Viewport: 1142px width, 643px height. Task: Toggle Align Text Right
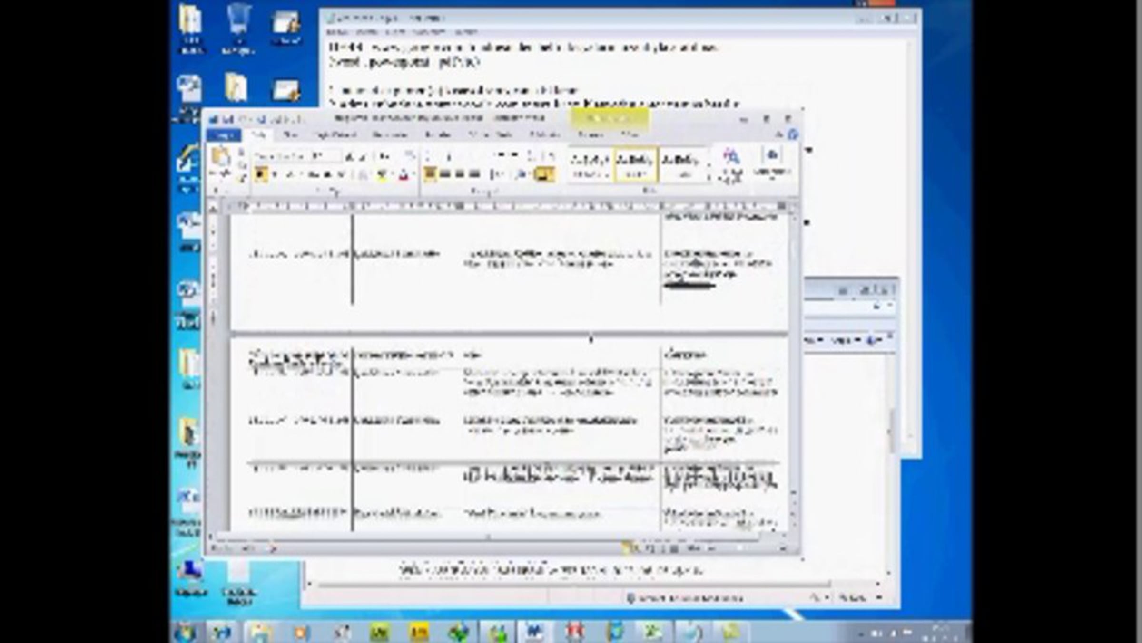459,174
